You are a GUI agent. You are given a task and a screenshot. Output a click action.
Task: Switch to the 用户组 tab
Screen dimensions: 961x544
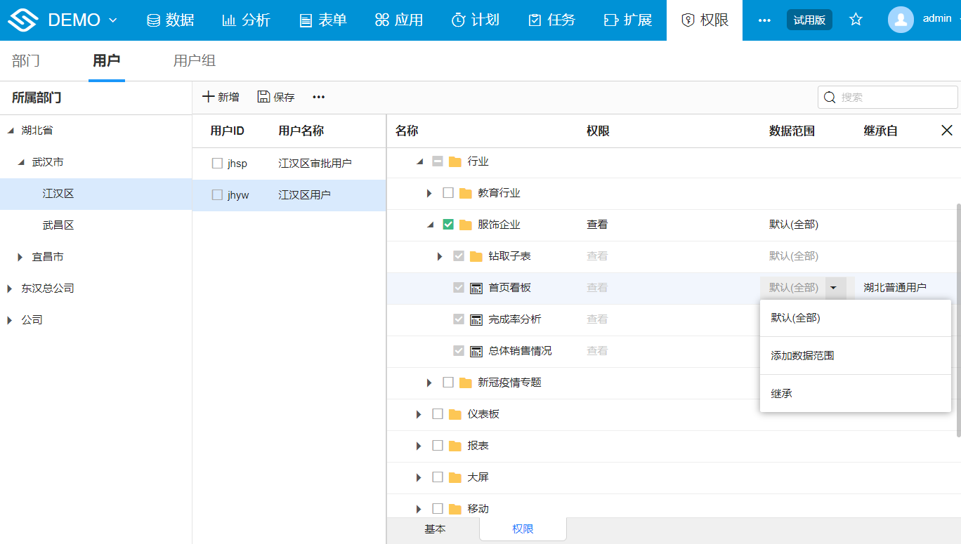194,61
